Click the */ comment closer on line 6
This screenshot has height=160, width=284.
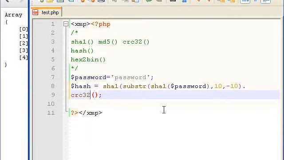pos(75,68)
